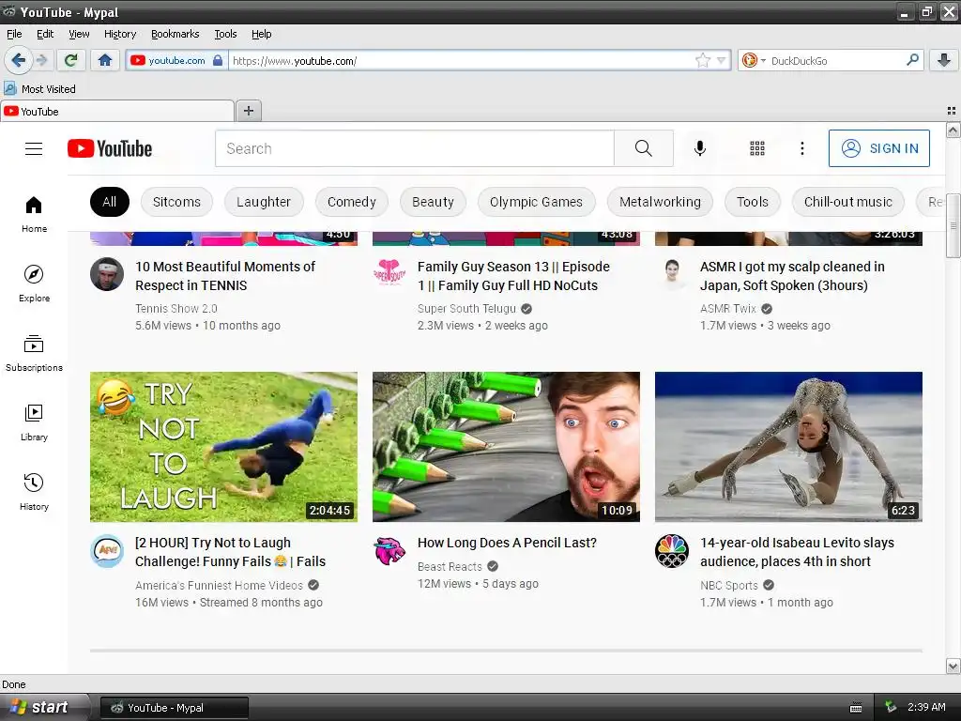Open the pencil video thumbnail
The image size is (961, 721).
(506, 447)
